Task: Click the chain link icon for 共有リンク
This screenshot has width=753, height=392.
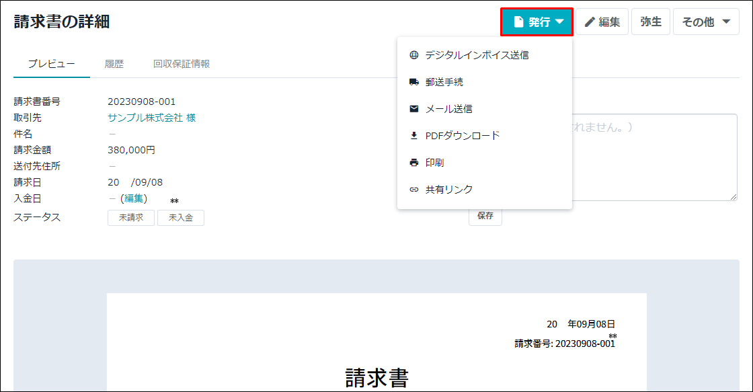Action: [x=414, y=190]
